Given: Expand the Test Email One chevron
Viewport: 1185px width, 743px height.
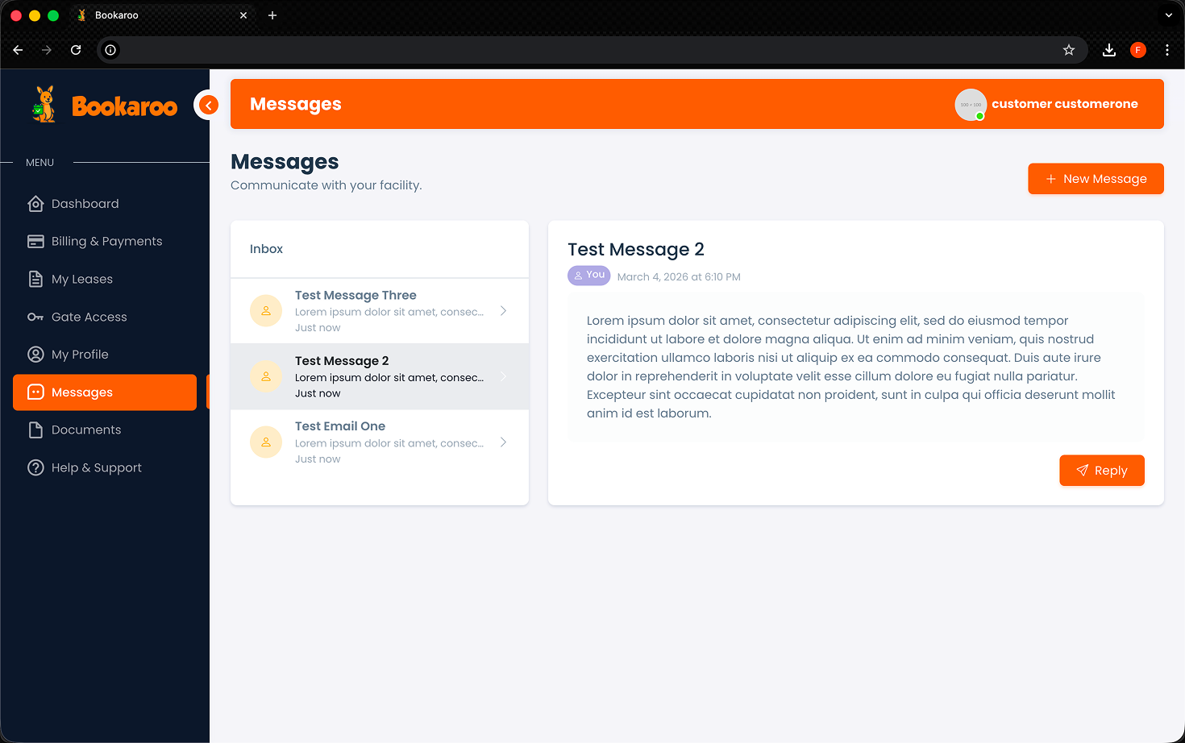Looking at the screenshot, I should click(503, 442).
